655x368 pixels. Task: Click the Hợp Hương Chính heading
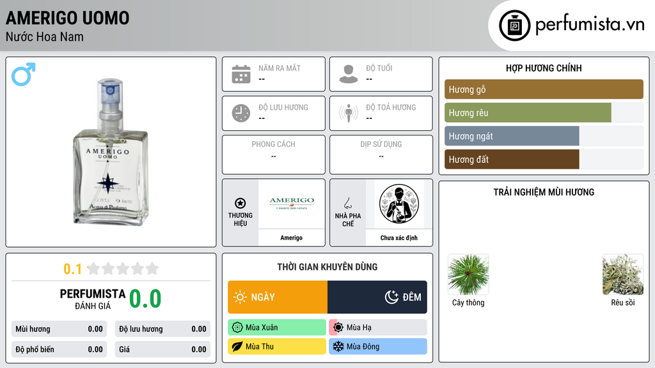point(544,68)
